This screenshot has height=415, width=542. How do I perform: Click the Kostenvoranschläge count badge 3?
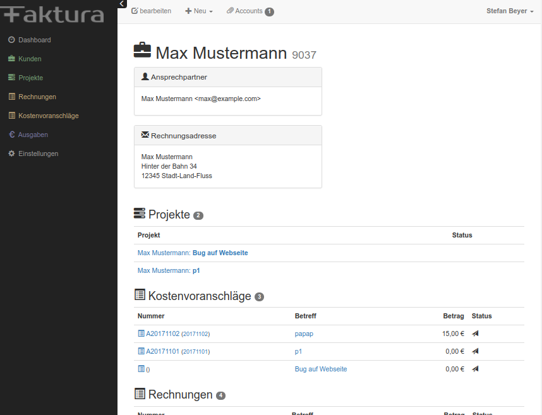click(x=259, y=297)
